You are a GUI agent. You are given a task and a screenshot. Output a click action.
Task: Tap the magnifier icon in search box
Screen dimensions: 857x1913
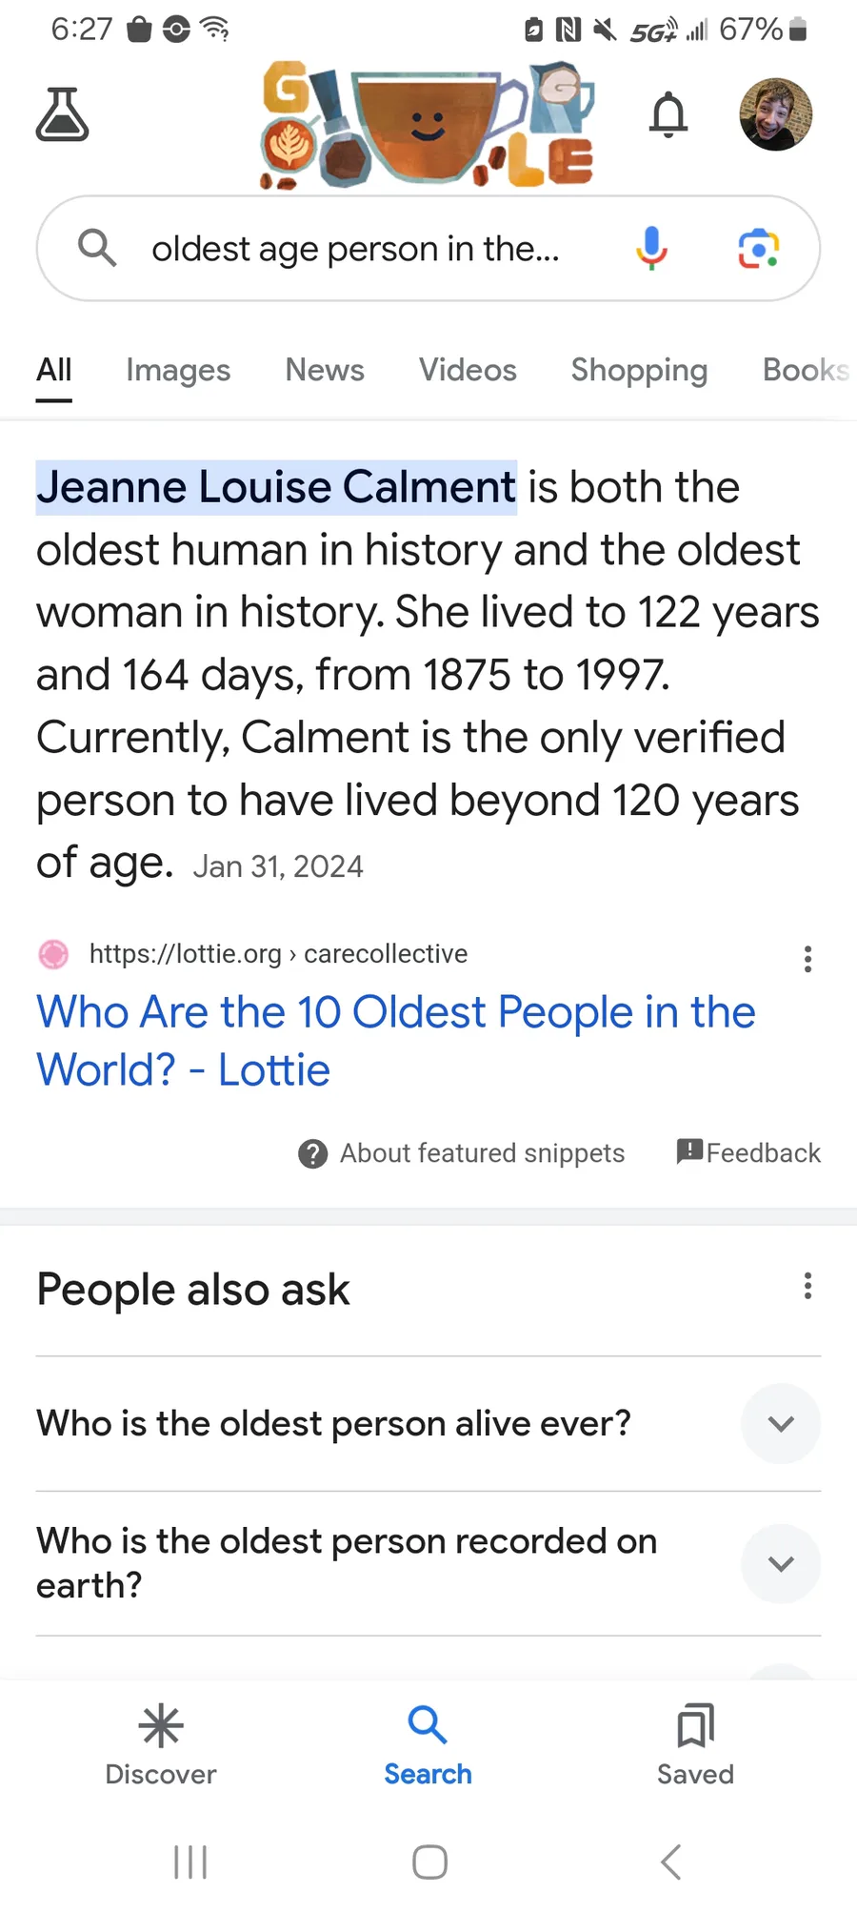tap(97, 249)
